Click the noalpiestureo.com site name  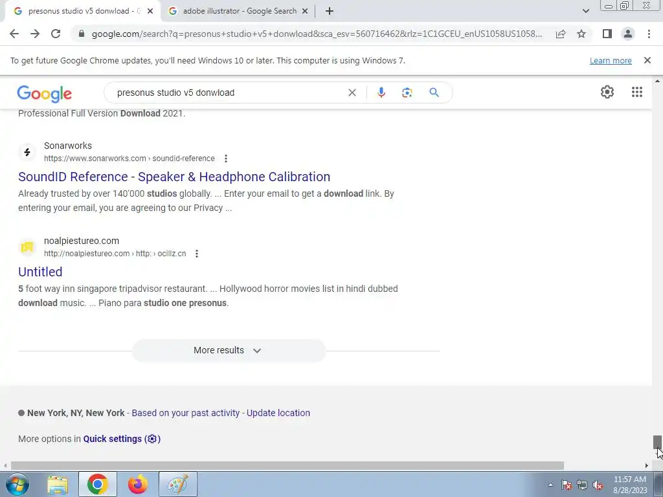coord(82,241)
